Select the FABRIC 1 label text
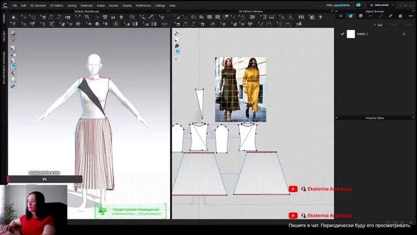The height and width of the screenshot is (235, 417). 362,34
